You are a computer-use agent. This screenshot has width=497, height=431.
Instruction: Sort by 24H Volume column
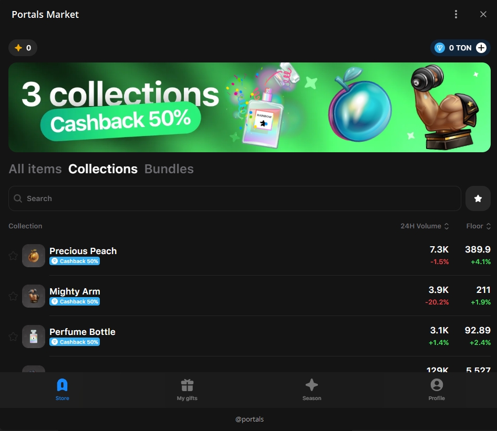424,226
